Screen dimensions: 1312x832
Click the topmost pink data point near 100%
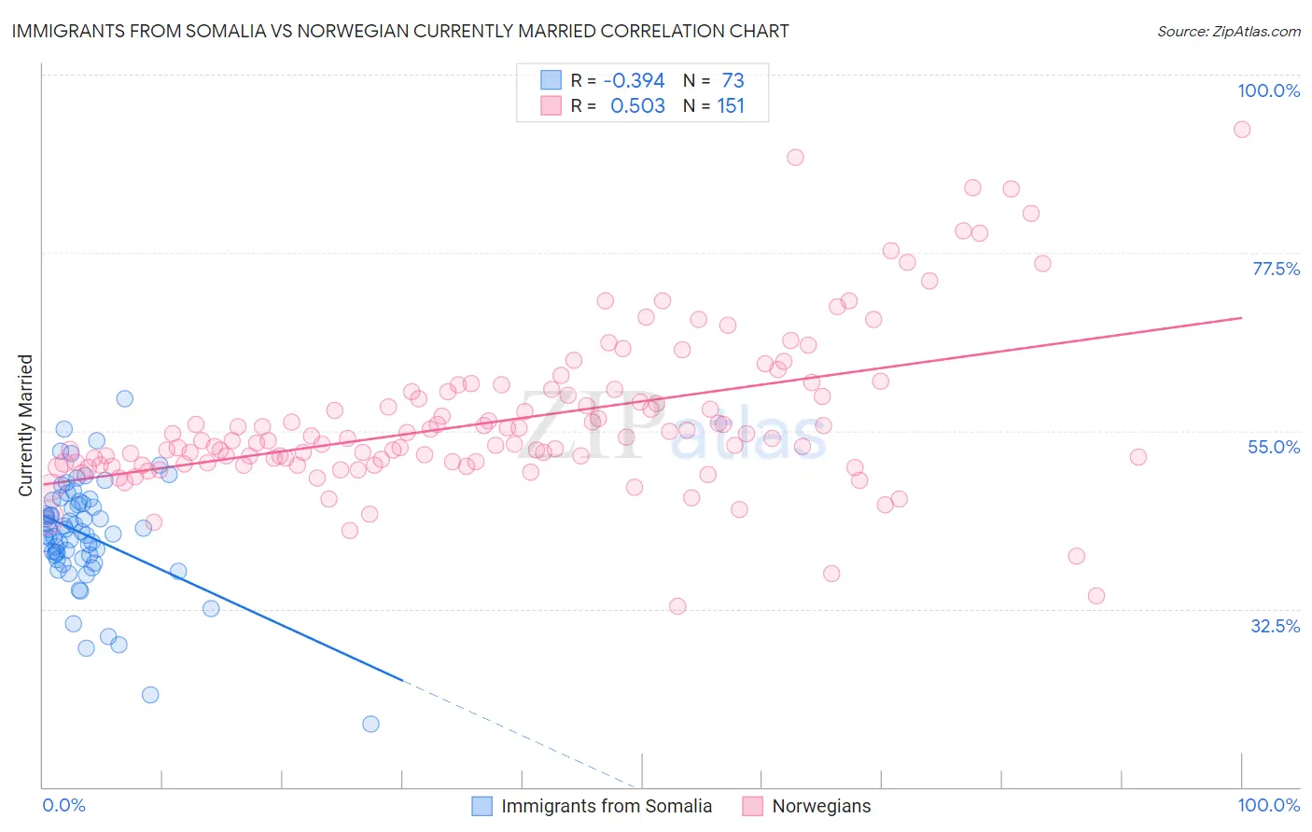(x=1241, y=130)
